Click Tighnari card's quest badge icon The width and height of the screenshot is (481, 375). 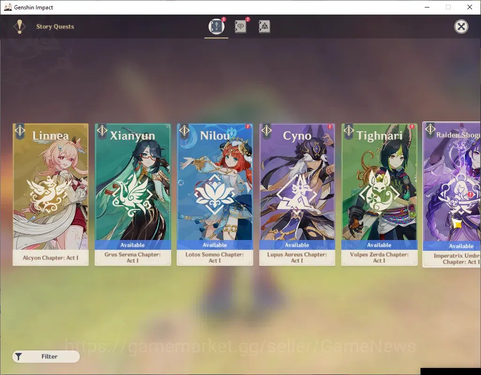(x=349, y=131)
